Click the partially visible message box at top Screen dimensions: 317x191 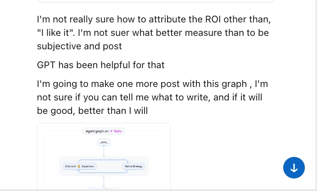tap(155, 1)
